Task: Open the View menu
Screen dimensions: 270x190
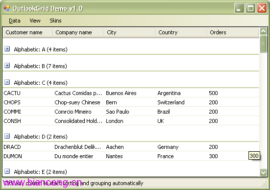Action: click(x=35, y=21)
